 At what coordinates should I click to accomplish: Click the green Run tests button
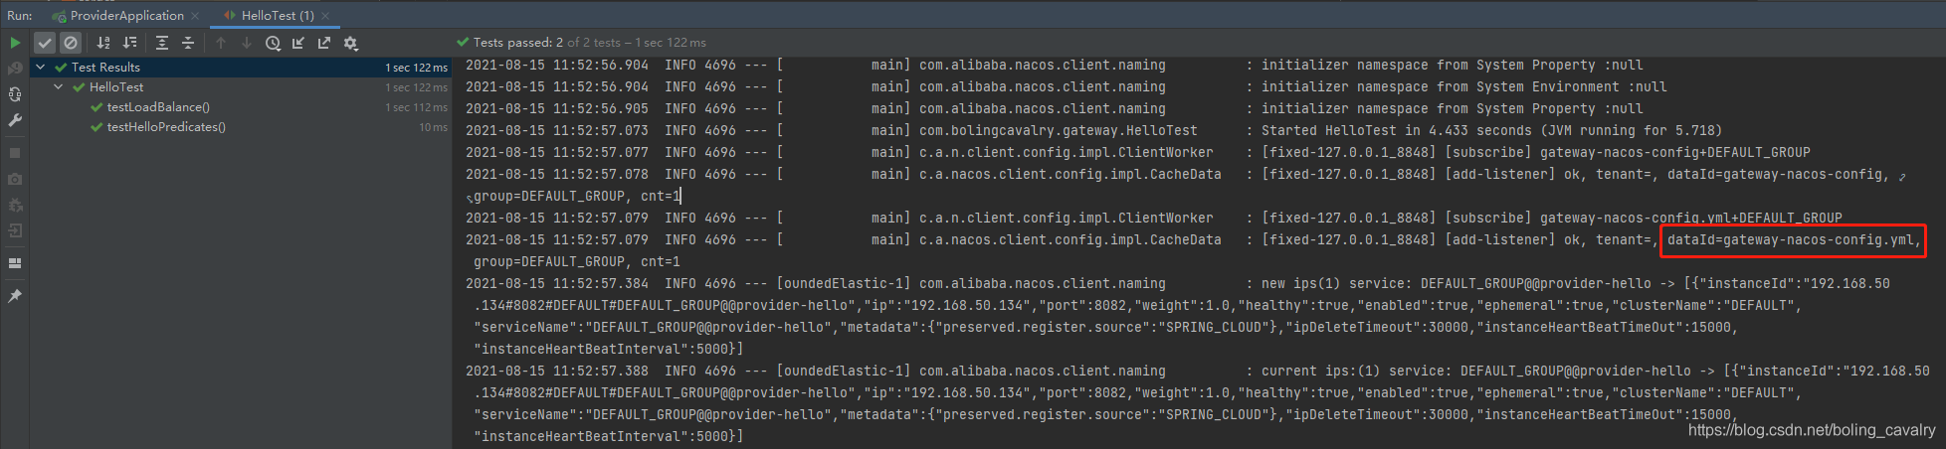15,43
